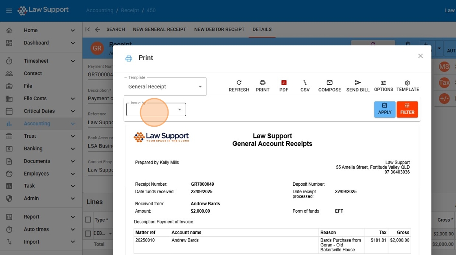Click the back arrow in toolbar
The height and width of the screenshot is (255, 456).
[x=97, y=29]
